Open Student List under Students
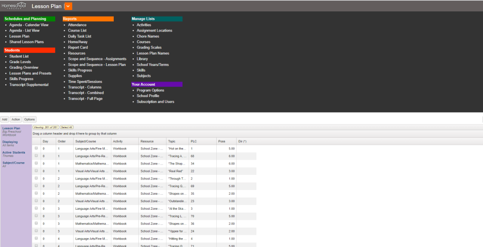The height and width of the screenshot is (247, 483). pyautogui.click(x=19, y=56)
